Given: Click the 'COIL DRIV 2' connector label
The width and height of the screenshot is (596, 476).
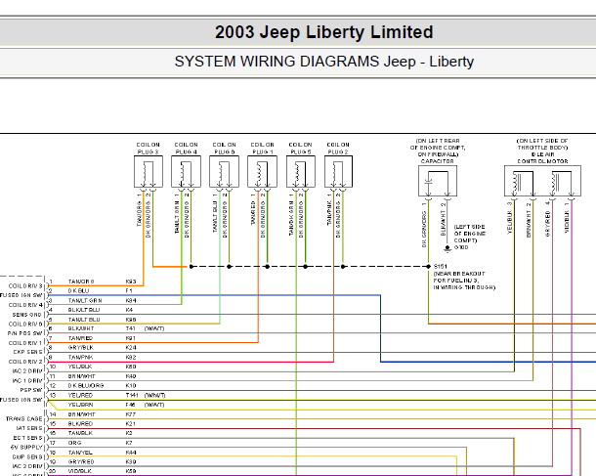Looking at the screenshot, I should tap(25, 362).
